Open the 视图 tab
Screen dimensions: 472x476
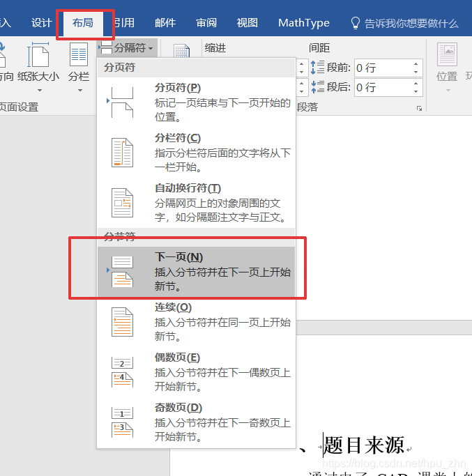[x=248, y=23]
